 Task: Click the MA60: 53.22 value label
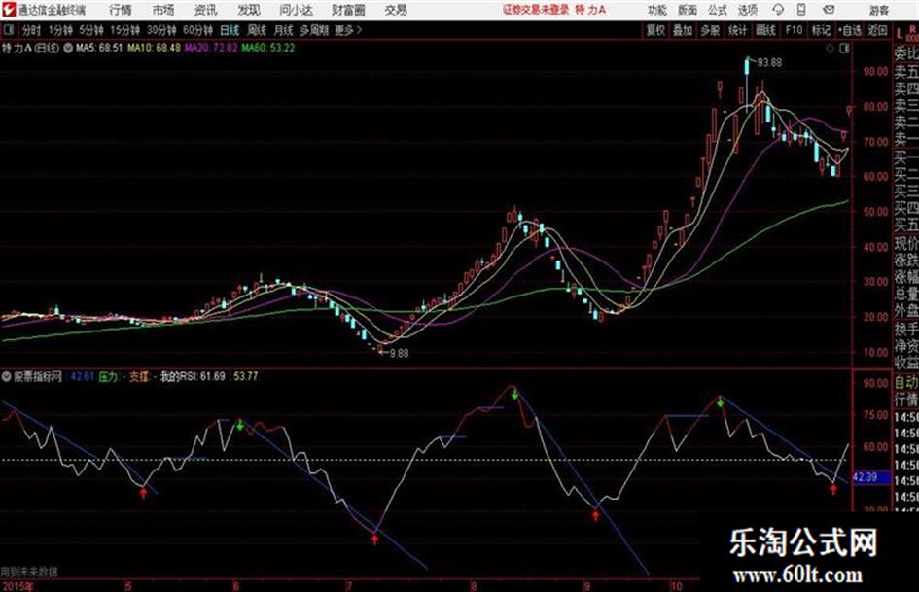(268, 48)
